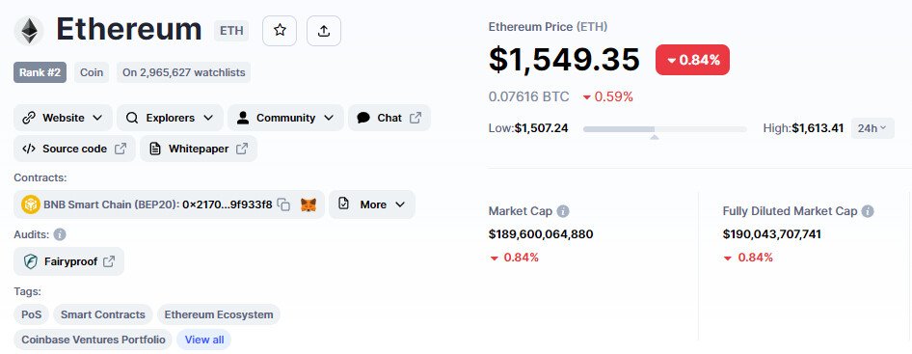912x354 pixels.
Task: Copy the BEP20 contract address
Action: tap(283, 204)
